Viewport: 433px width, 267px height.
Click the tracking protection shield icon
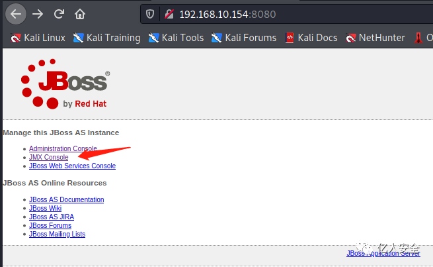(150, 14)
